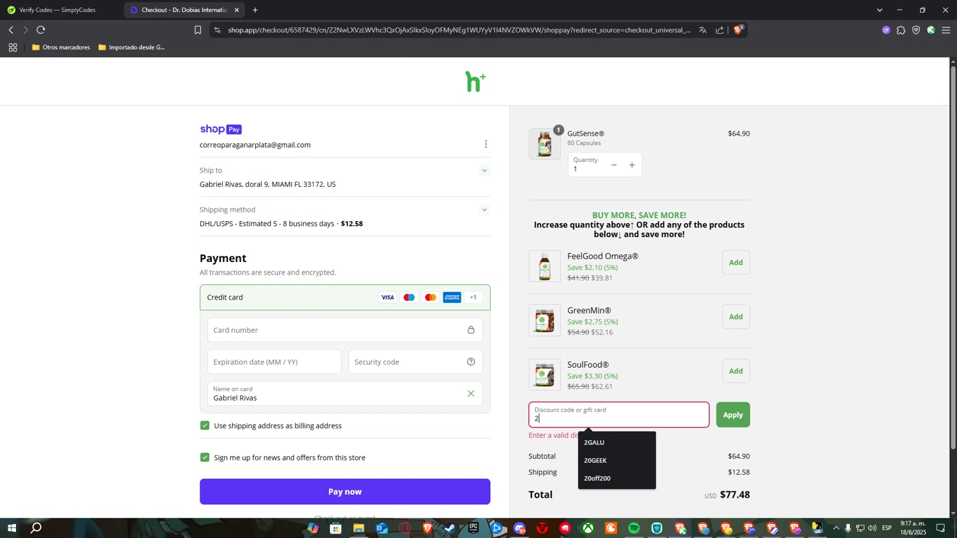The width and height of the screenshot is (957, 538).
Task: Add GreenMin to the order
Action: 736,317
